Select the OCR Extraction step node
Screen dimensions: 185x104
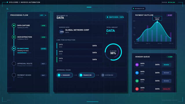point(14,37)
